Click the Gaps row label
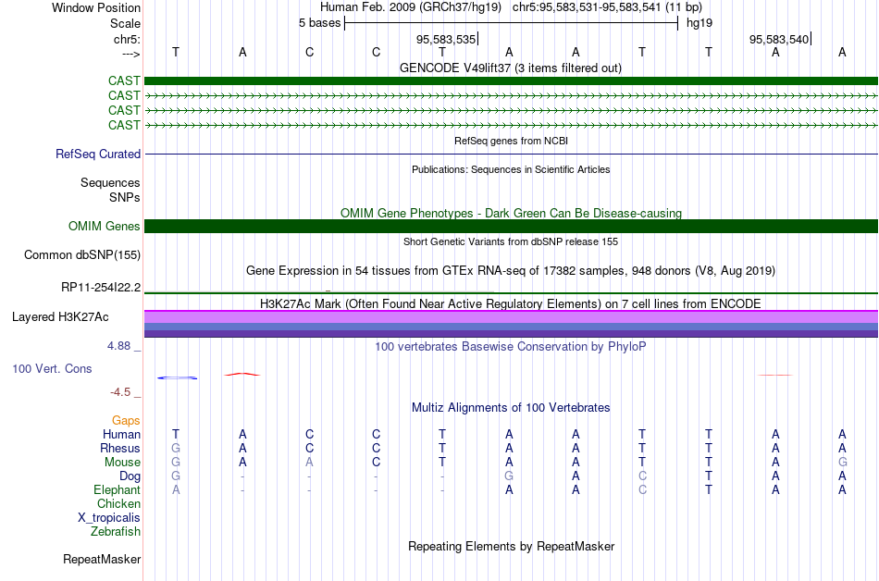Viewport: 879px width, 581px height. coord(126,420)
